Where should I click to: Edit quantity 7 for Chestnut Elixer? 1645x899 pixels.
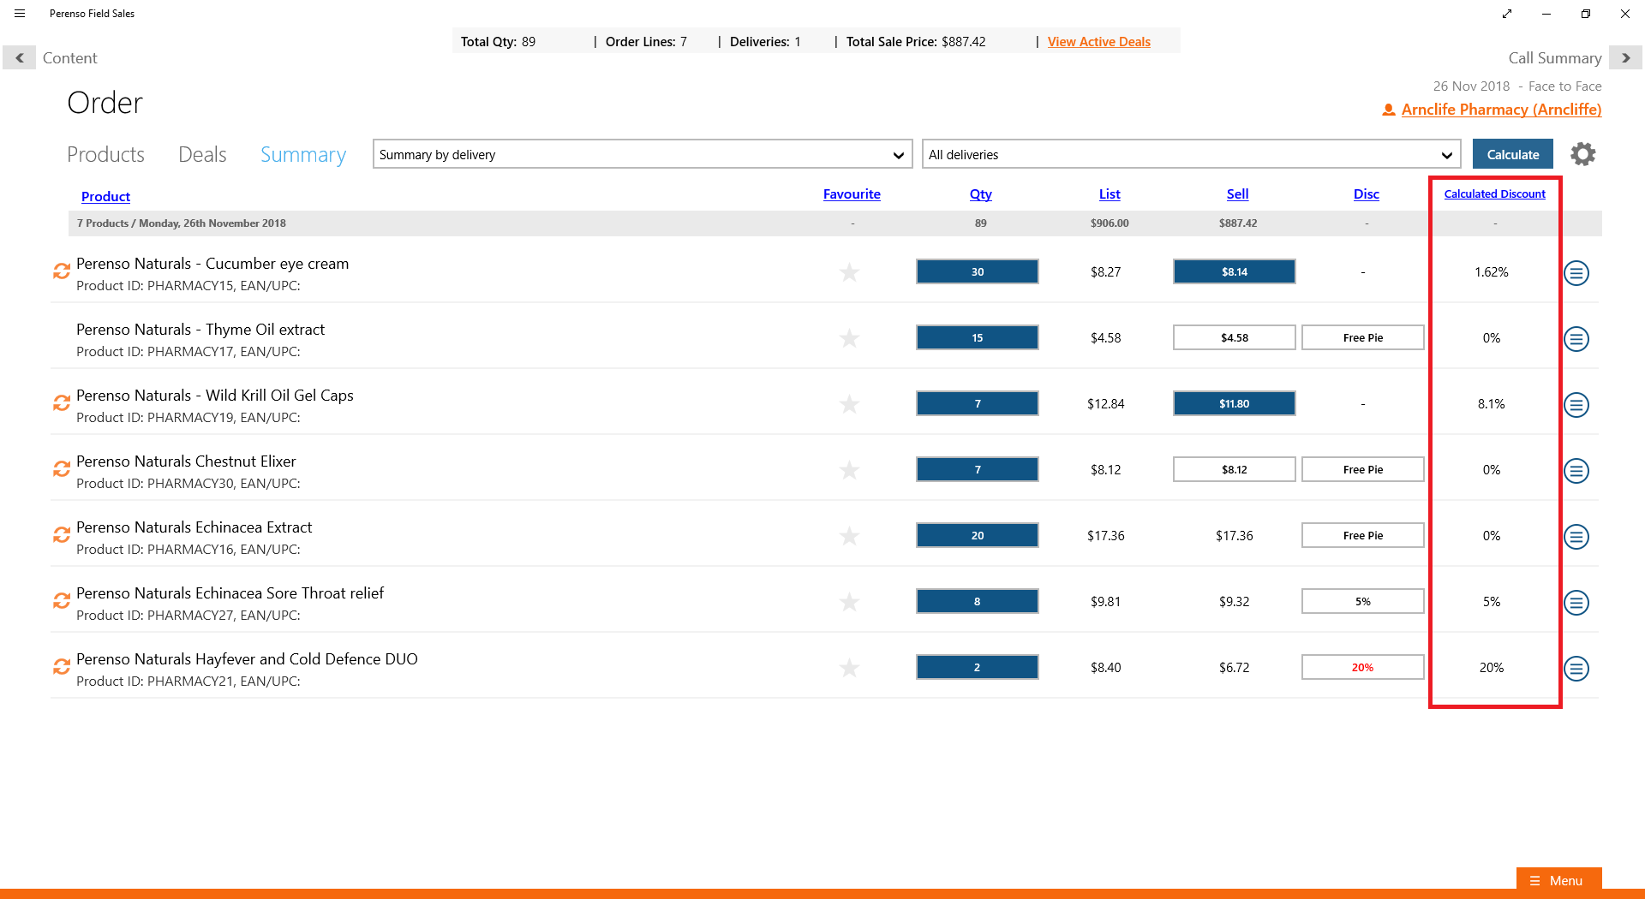pyautogui.click(x=977, y=469)
